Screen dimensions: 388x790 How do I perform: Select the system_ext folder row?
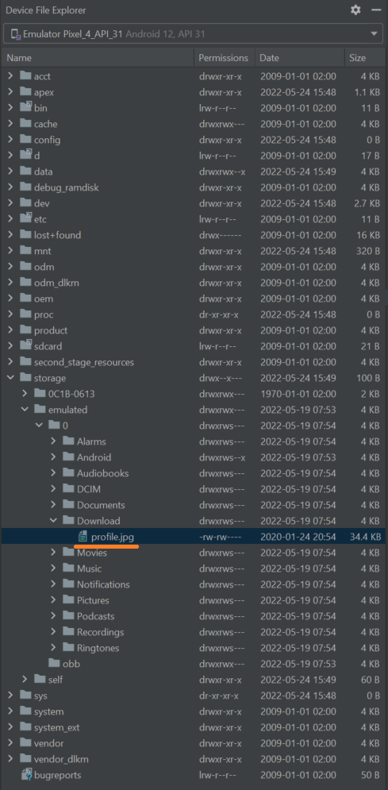pyautogui.click(x=194, y=727)
